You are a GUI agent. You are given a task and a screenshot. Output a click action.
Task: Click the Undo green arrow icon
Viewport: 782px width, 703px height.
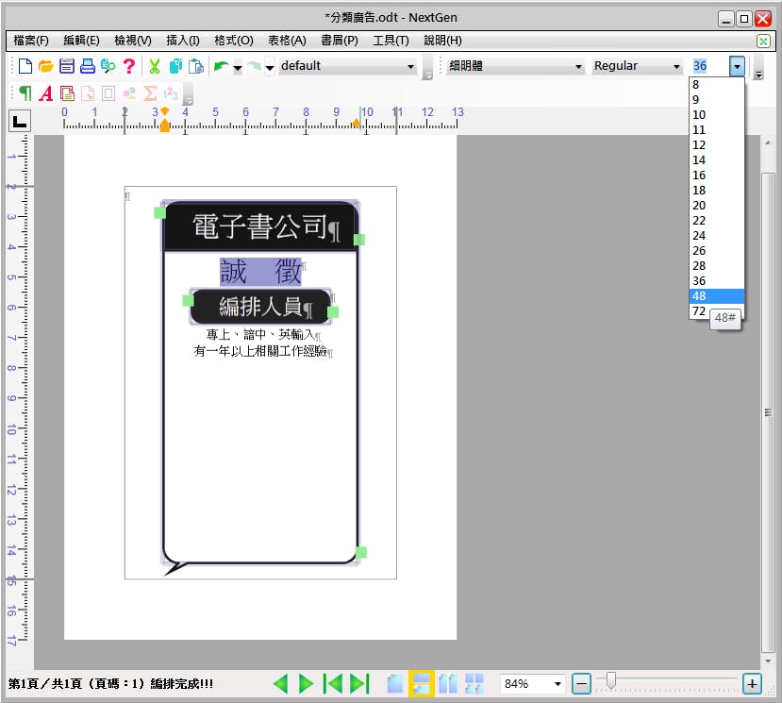coord(222,66)
